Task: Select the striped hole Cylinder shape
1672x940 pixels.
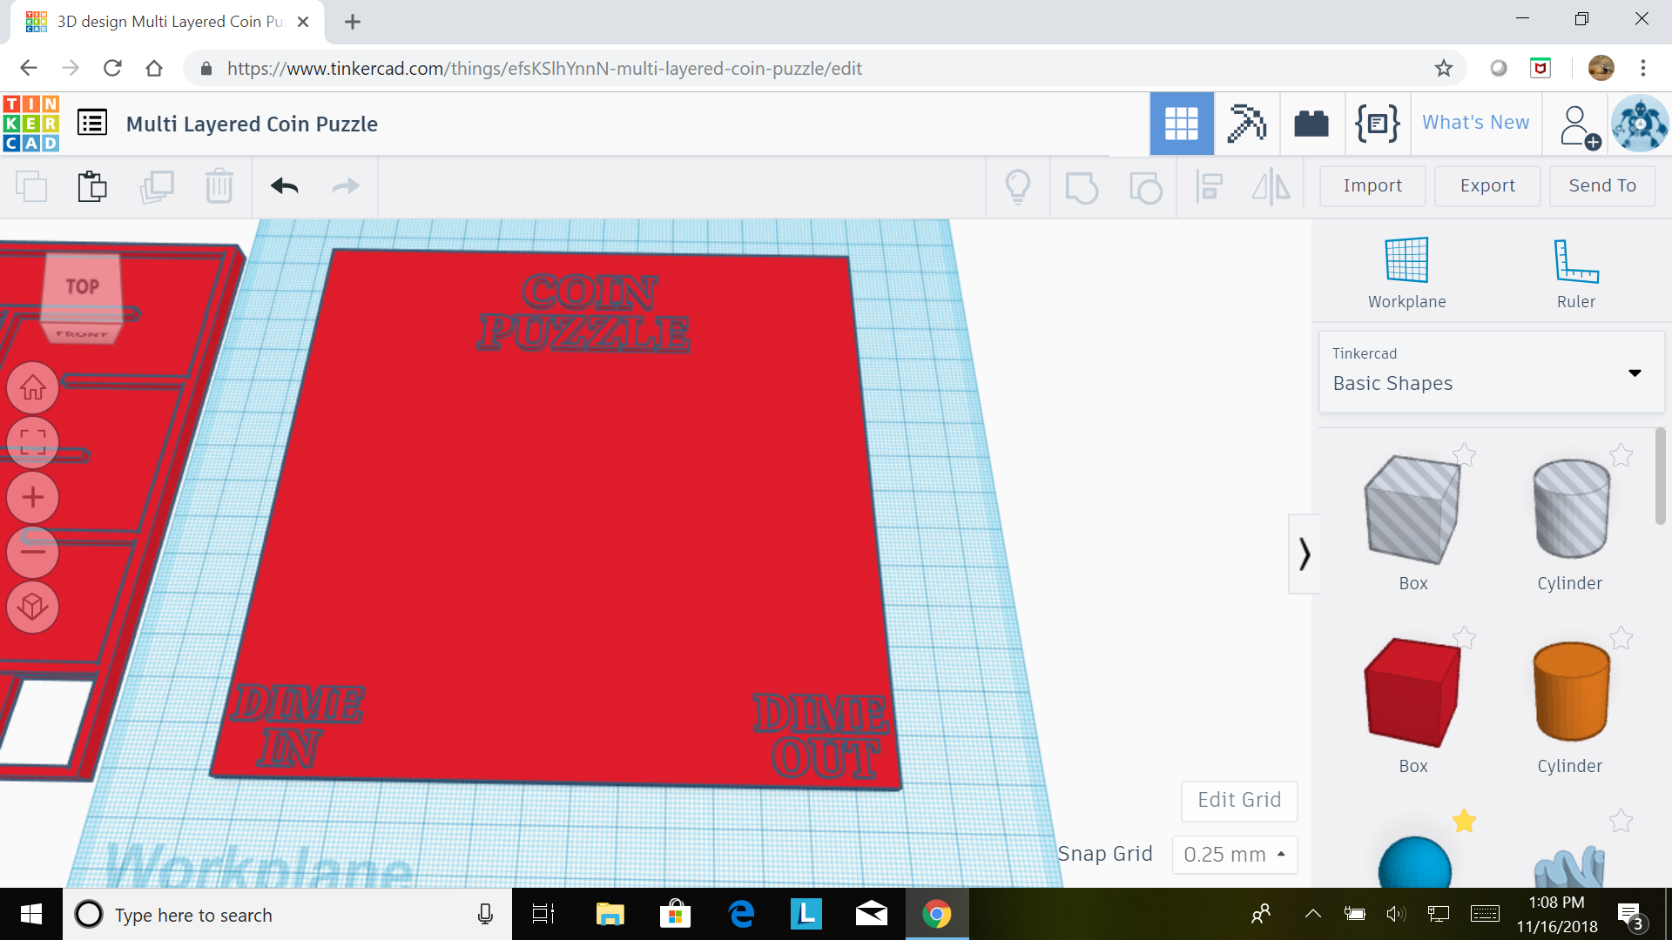Action: [1570, 509]
